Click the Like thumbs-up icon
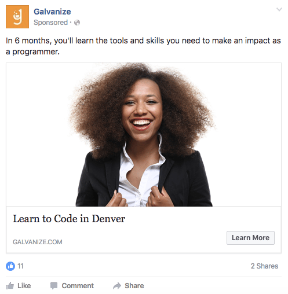 pos(10,286)
